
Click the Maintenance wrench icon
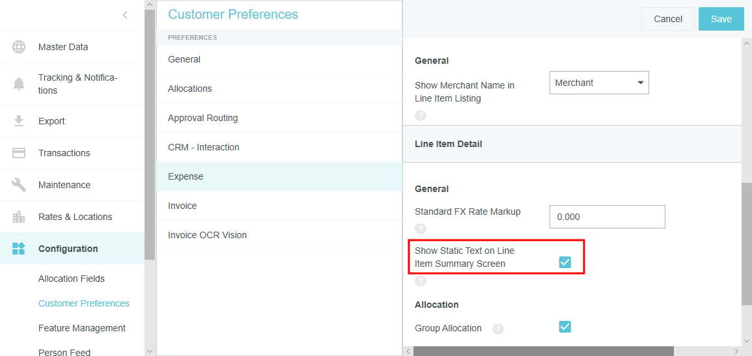pos(19,185)
